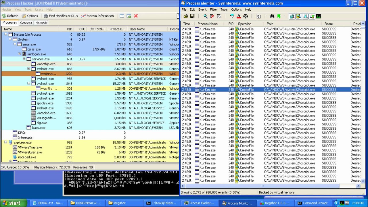The height and width of the screenshot is (207, 368).
Task: Click the horizontal scroll right arrow in Process Monitor
Action: click(358, 186)
